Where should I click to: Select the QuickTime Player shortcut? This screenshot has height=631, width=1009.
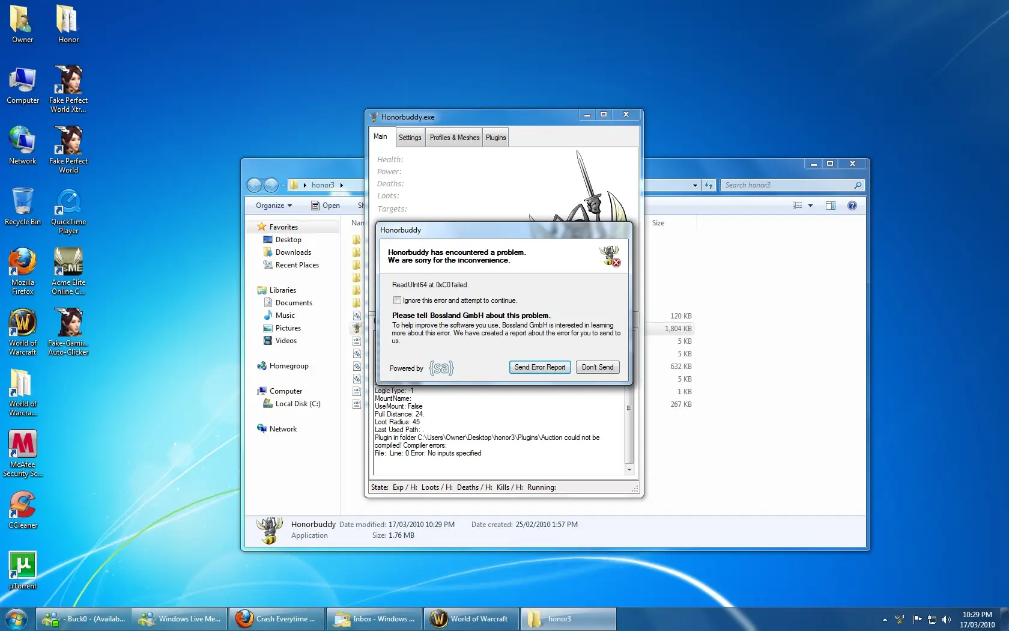pyautogui.click(x=68, y=211)
